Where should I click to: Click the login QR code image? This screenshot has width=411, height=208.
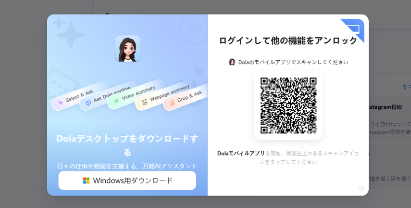[x=288, y=105]
